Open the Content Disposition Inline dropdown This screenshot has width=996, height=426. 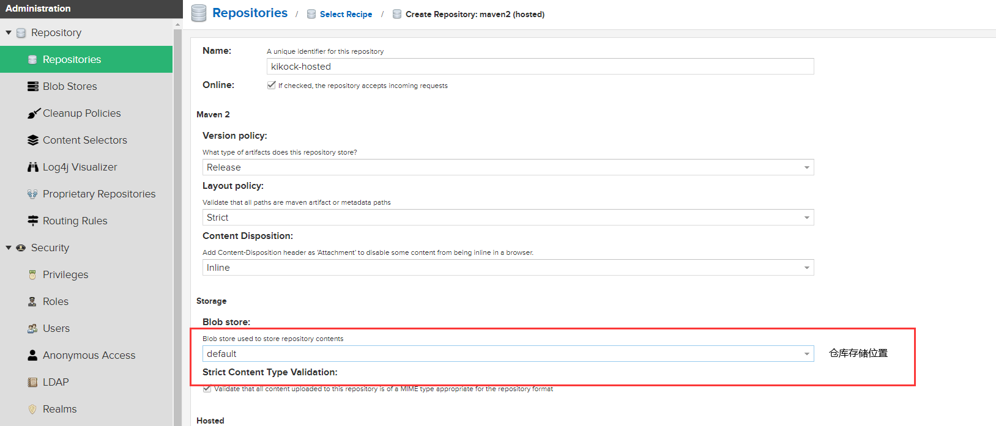(508, 268)
